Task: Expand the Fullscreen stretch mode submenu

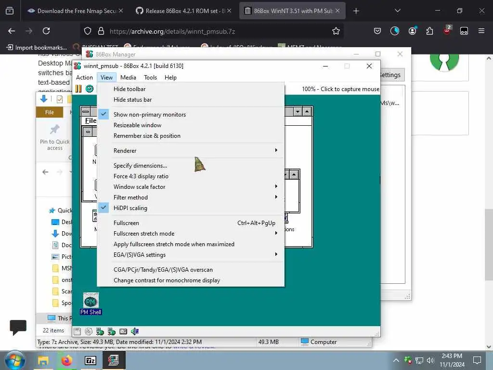Action: coord(191,234)
